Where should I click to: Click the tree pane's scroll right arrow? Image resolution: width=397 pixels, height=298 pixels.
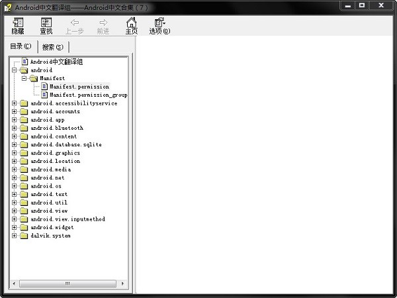coord(124,283)
